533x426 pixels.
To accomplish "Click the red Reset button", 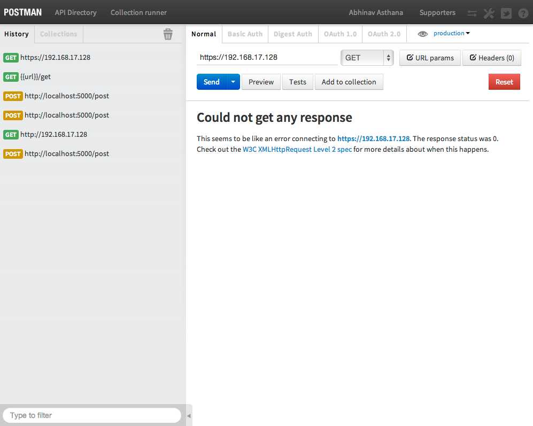I will [504, 82].
